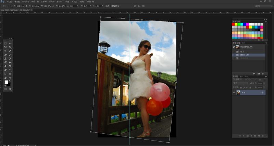Image resolution: width=274 pixels, height=146 pixels.
Task: Select the Healing Brush tool
Action: point(5,55)
